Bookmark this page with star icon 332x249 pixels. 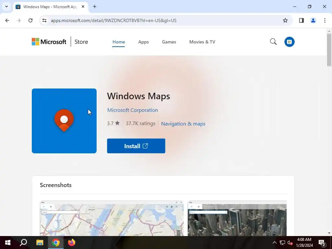click(x=285, y=20)
